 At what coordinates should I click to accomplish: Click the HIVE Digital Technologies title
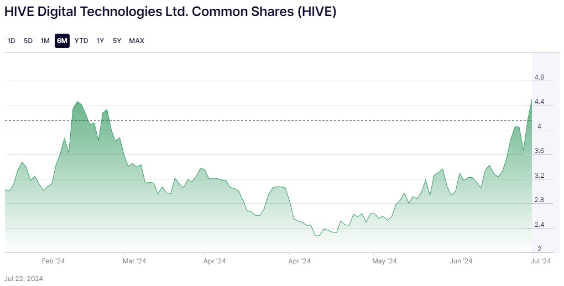[x=170, y=12]
